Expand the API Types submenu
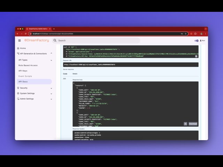The width and height of the screenshot is (223, 167). point(51,60)
